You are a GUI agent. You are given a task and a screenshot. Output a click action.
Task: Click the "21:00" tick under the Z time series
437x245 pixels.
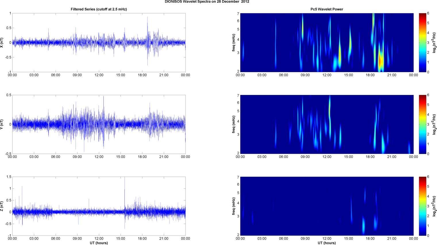point(164,239)
